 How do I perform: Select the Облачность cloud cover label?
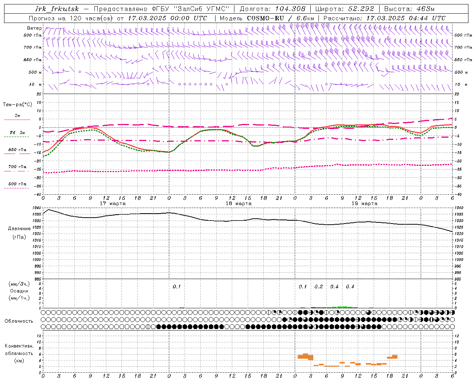[x=19, y=321]
